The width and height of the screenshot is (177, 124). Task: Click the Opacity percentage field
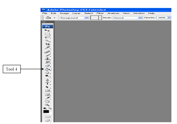coord(162,18)
